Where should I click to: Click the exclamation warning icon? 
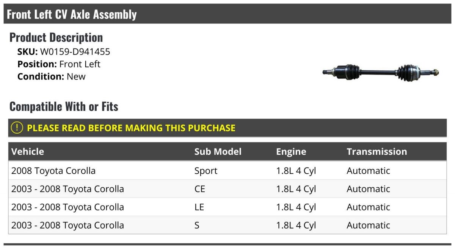tap(17, 128)
